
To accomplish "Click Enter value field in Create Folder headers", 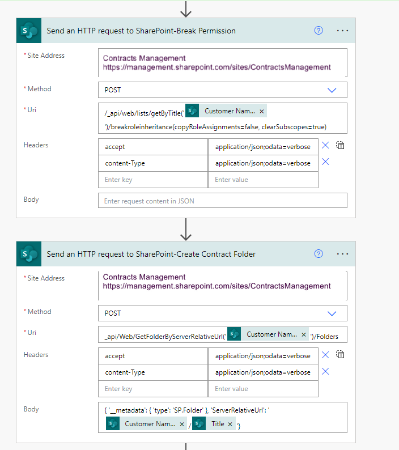I will 263,389.
